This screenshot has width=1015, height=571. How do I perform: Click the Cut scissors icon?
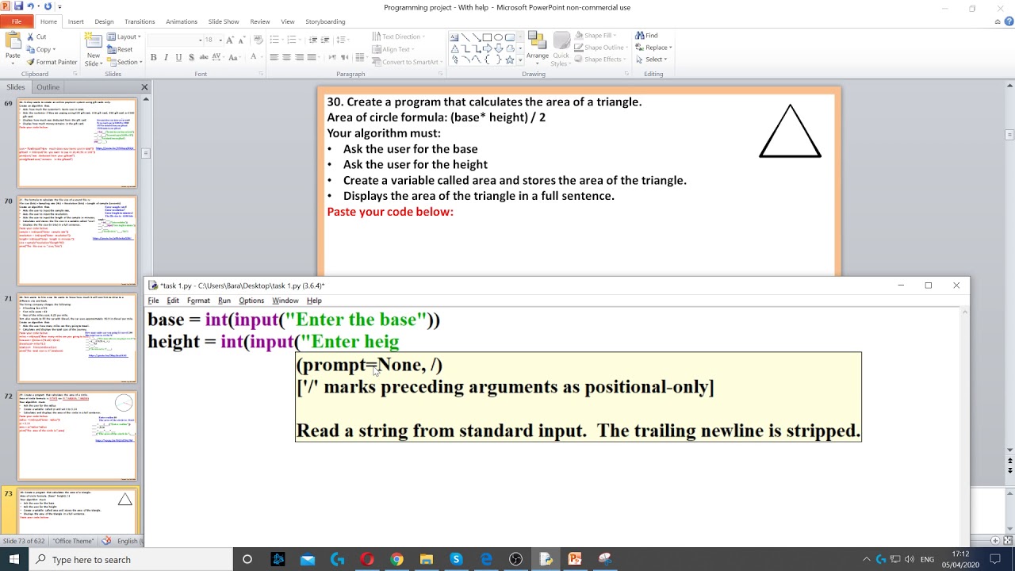coord(30,36)
